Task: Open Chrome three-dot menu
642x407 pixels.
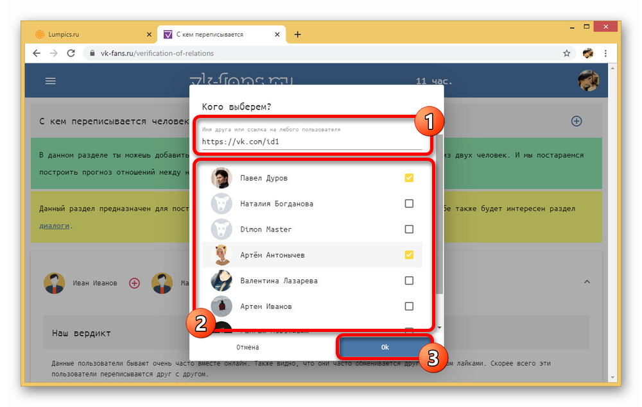Action: click(605, 53)
